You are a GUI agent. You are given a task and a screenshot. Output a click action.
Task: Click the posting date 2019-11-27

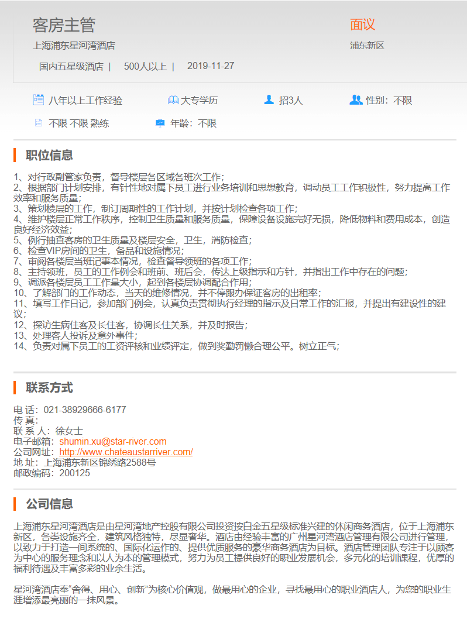pyautogui.click(x=211, y=66)
